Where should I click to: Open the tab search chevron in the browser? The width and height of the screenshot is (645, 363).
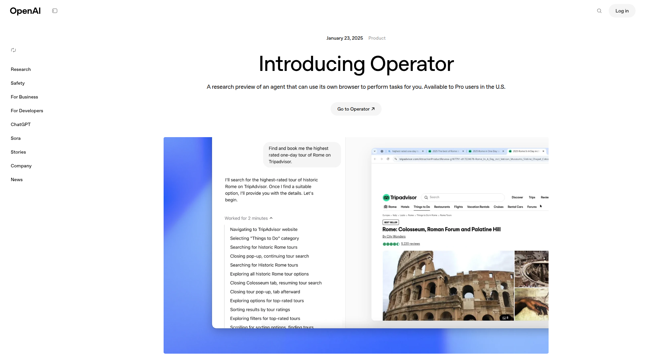[375, 151]
